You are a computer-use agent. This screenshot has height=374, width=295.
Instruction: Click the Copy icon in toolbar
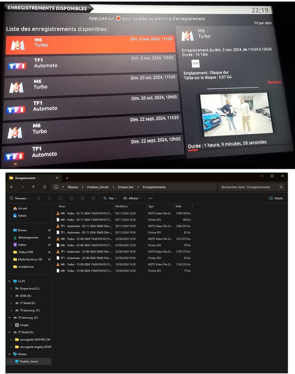(50, 198)
